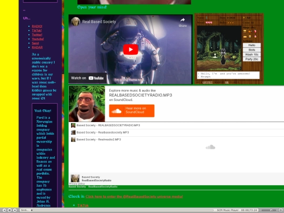Click thumbnail icon of the Realreadio2.MP3 row

pos(73,139)
